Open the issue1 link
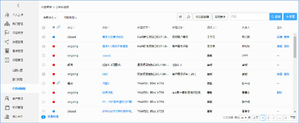The image size is (299, 123). [107, 56]
